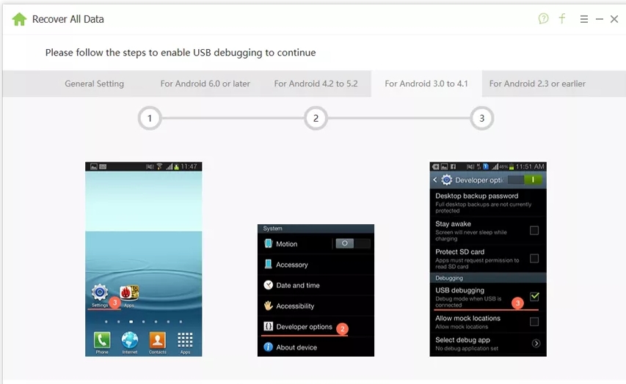Switch to For Android 6.0 or later tab
Screen dimensions: 626x384
coord(205,84)
